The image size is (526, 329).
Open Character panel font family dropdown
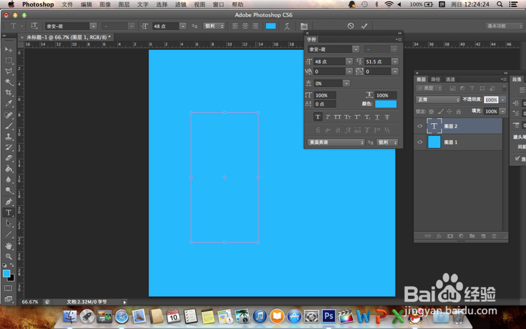[x=356, y=49]
